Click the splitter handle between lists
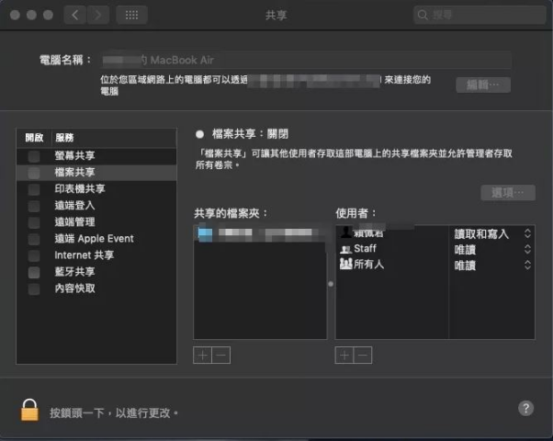Viewport: 553px width, 441px height. pyautogui.click(x=331, y=284)
